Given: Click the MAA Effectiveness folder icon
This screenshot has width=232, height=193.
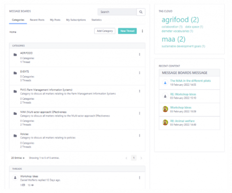Looking at the screenshot, I should click(x=15, y=114).
